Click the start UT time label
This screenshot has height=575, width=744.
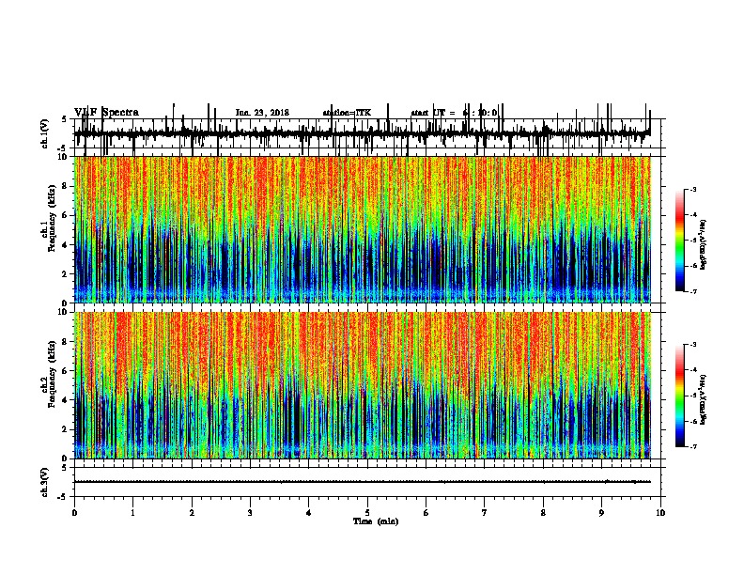click(x=454, y=113)
